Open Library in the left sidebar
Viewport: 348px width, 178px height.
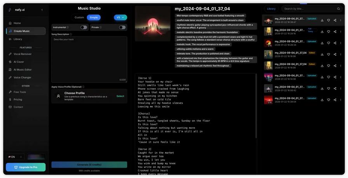(26, 39)
